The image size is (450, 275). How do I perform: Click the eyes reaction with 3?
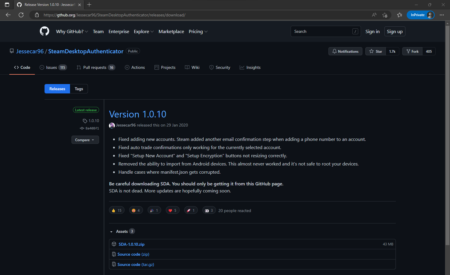[x=209, y=210]
